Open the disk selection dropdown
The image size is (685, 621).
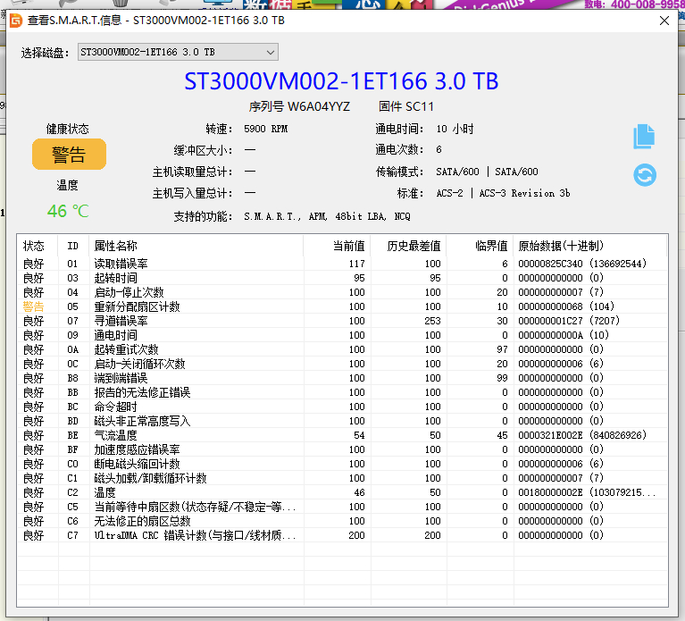point(178,52)
